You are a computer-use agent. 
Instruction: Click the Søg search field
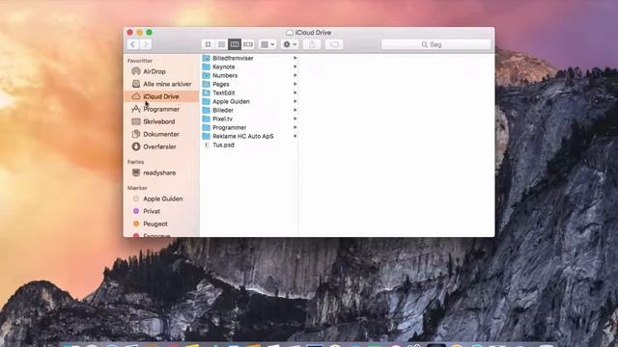click(x=435, y=44)
